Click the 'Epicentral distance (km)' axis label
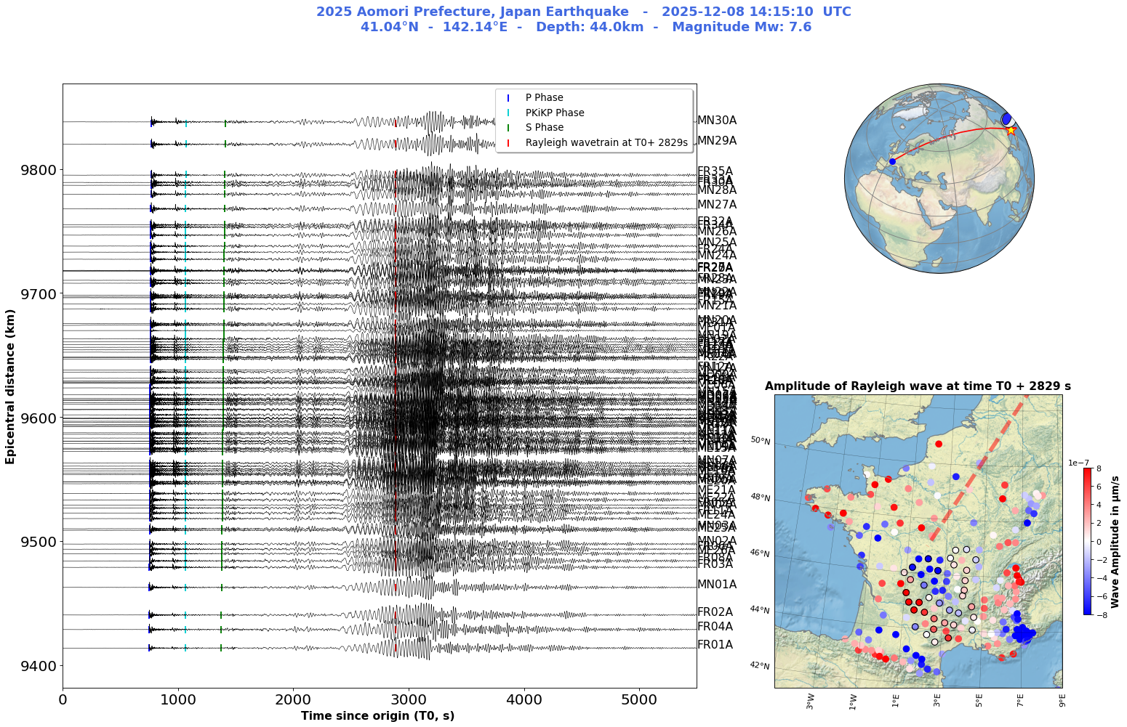The height and width of the screenshot is (727, 1127). click(x=10, y=385)
